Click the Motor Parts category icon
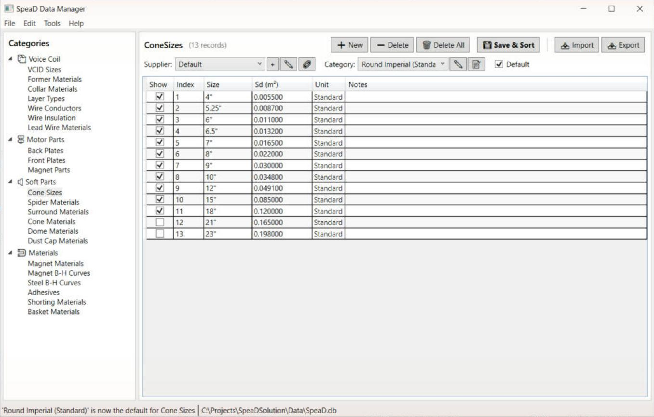This screenshot has width=654, height=417. 21,139
